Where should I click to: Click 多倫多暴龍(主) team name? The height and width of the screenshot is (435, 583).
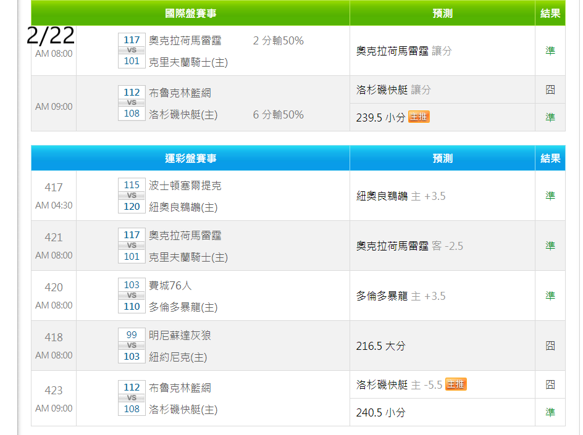coord(183,307)
